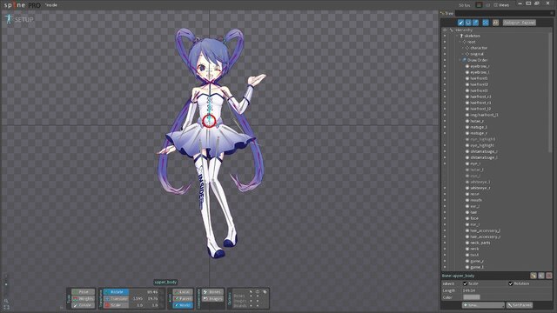
Task: Toggle the inherit Rotation checkbox
Action: pyautogui.click(x=511, y=283)
